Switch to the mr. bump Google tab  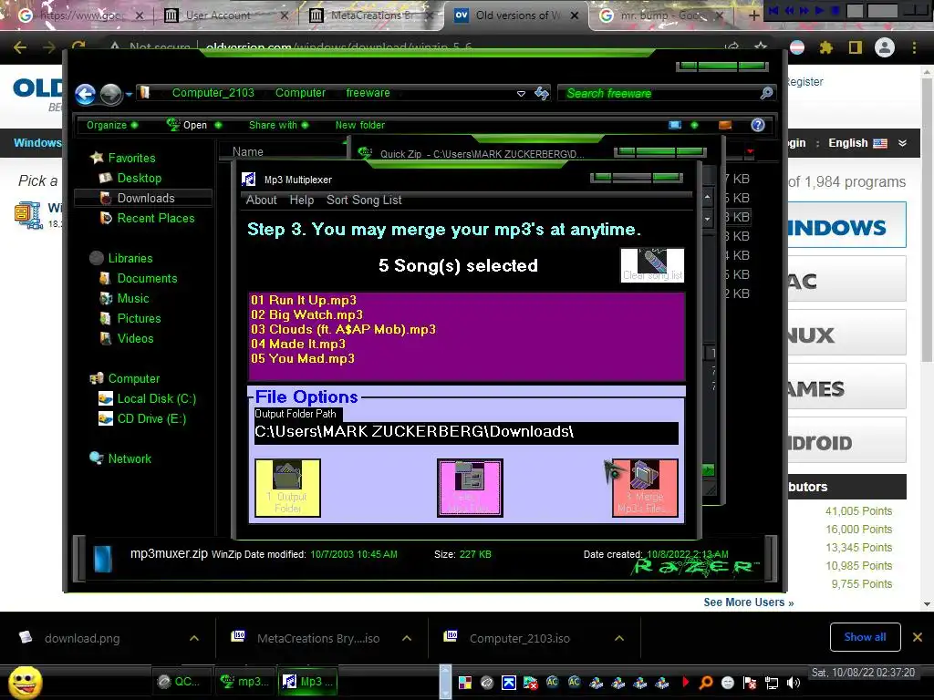(x=662, y=15)
